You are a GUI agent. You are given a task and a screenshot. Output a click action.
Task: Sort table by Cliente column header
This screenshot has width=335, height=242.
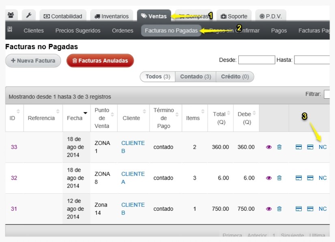(134, 118)
